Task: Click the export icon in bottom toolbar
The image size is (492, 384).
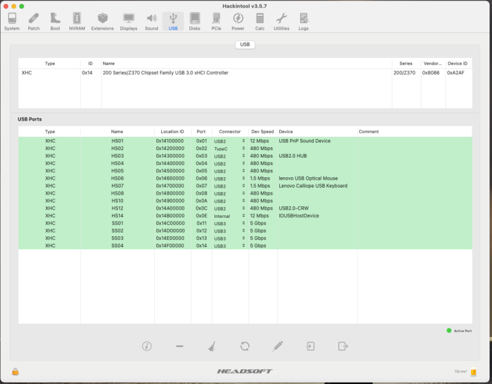Action: coord(343,346)
